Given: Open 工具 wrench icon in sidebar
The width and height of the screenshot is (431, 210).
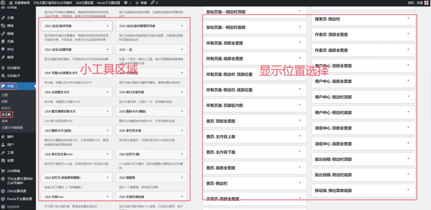Looking at the screenshot, I should 3,152.
